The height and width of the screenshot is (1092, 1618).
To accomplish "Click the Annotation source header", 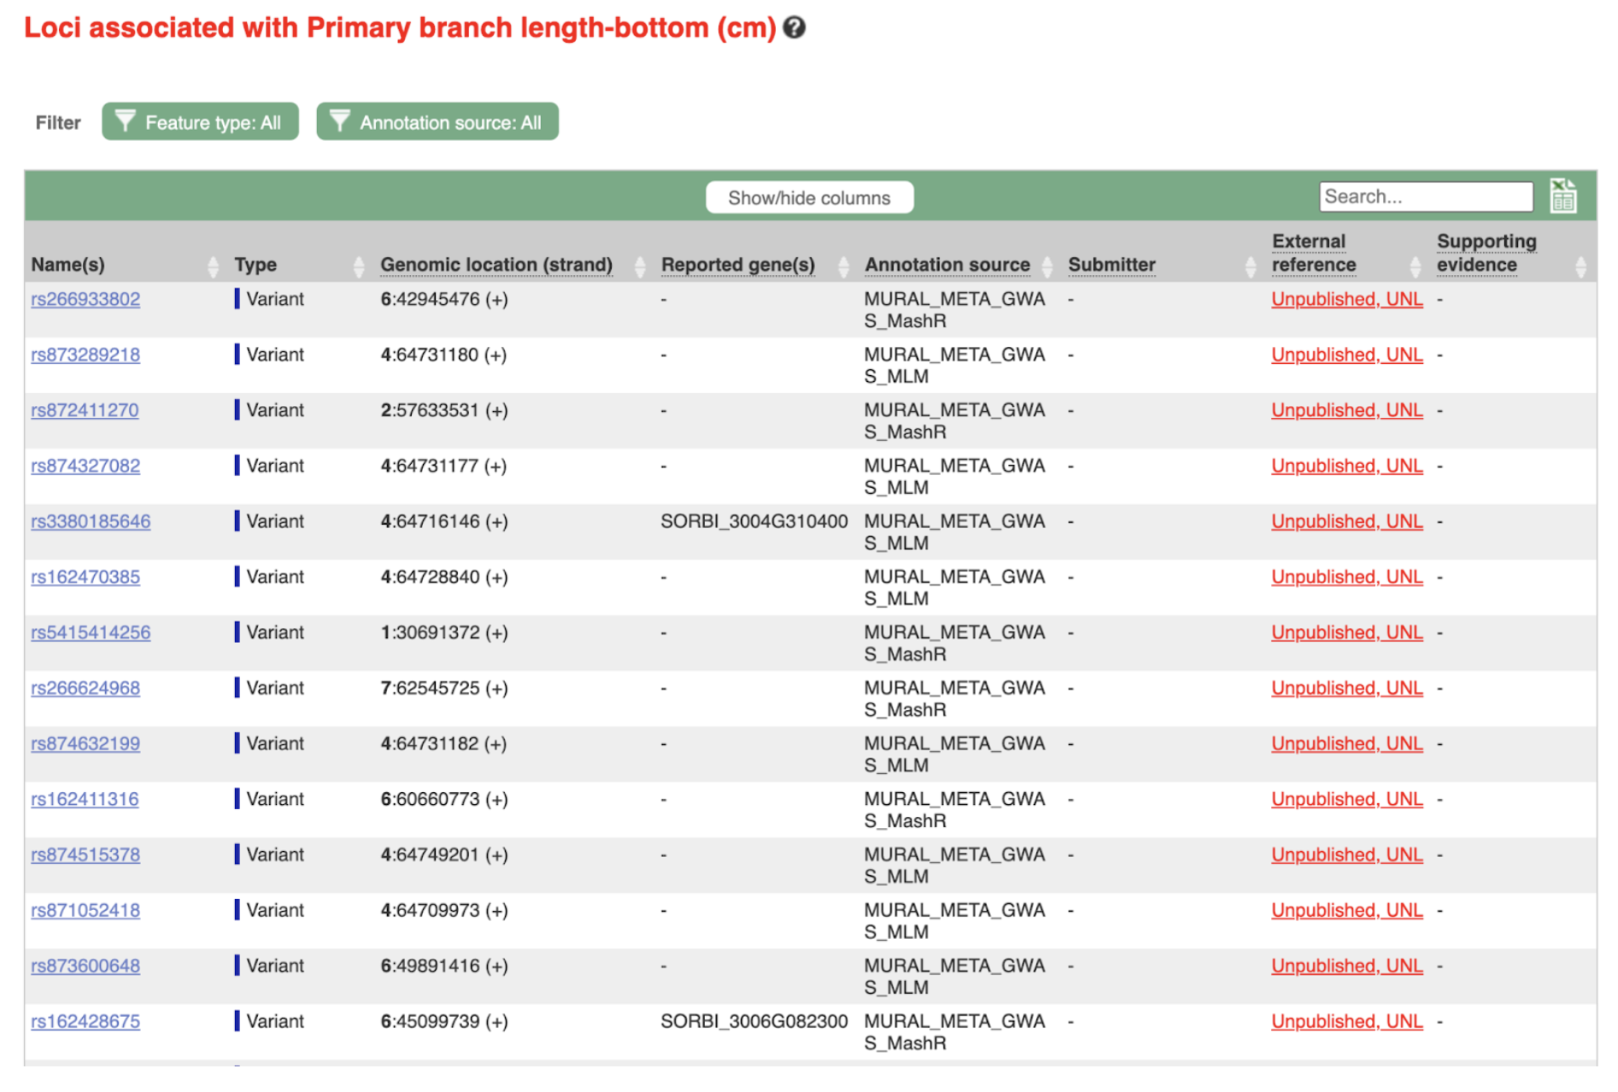I will point(947,265).
